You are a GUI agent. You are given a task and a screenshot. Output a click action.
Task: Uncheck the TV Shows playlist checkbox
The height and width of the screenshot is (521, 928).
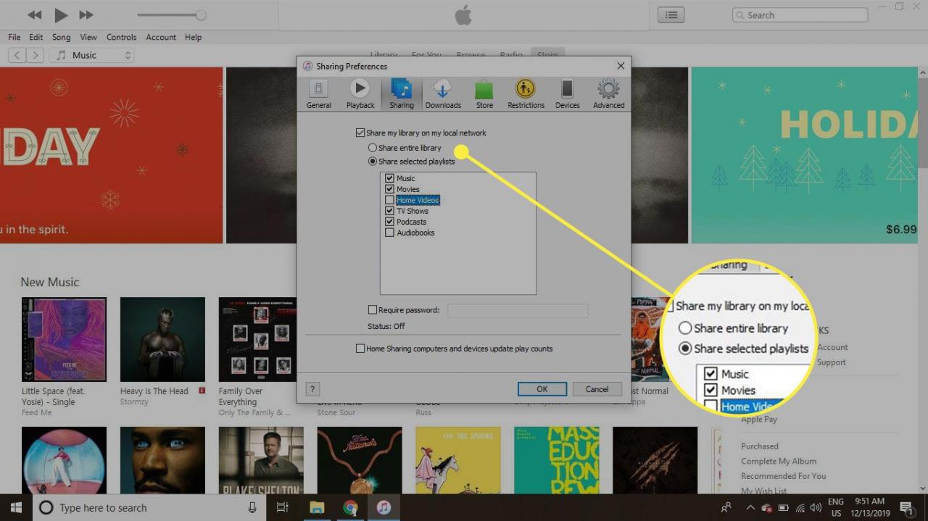tap(390, 211)
